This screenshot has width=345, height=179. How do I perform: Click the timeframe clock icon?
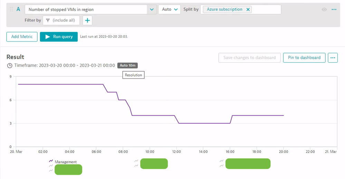click(10, 65)
